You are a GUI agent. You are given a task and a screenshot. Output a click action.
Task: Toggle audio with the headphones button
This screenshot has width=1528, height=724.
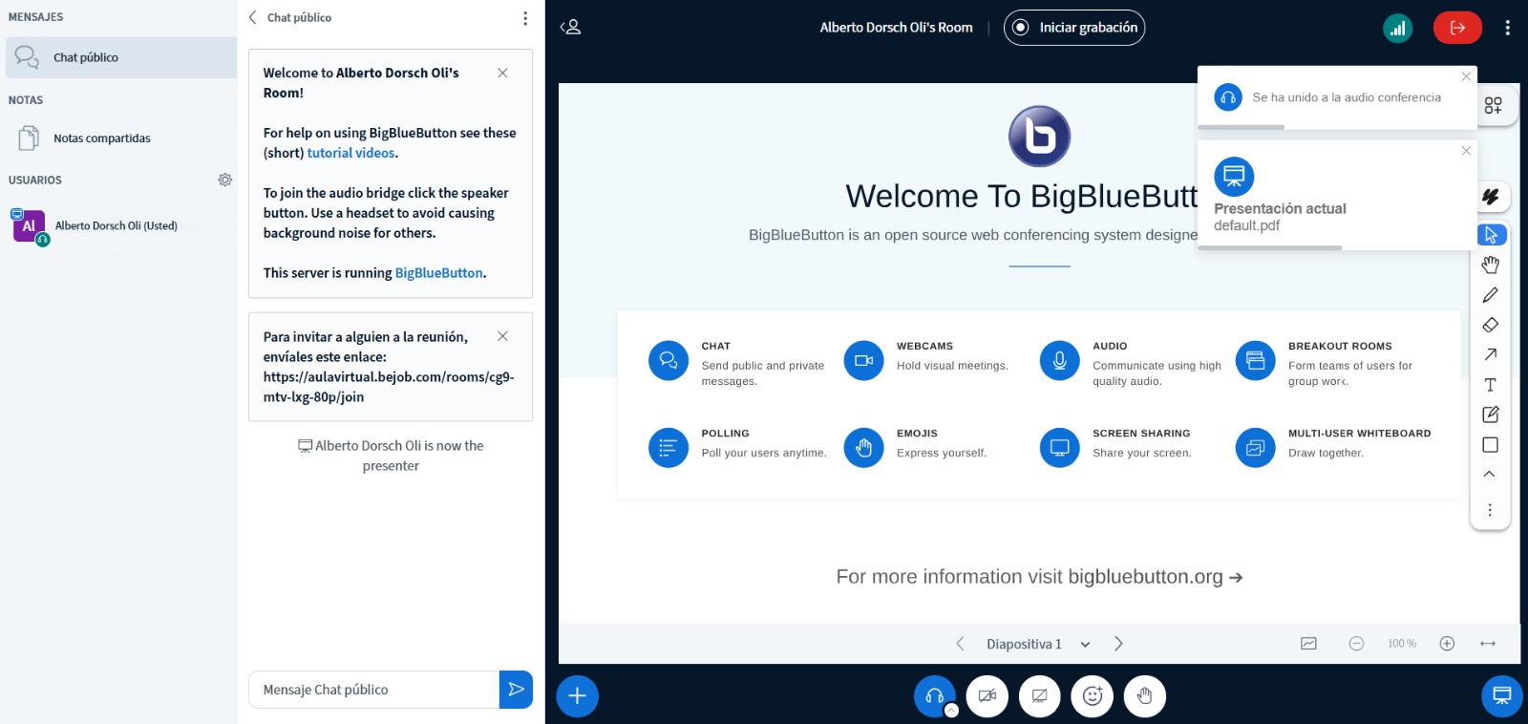pos(935,696)
